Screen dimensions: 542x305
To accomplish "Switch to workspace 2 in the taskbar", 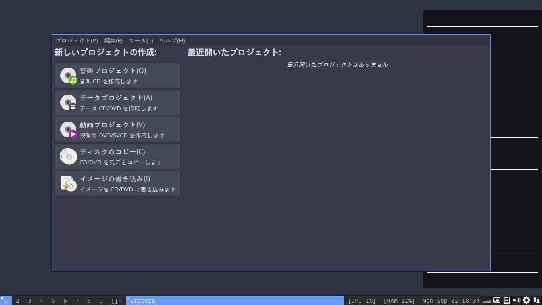I will tap(17, 301).
